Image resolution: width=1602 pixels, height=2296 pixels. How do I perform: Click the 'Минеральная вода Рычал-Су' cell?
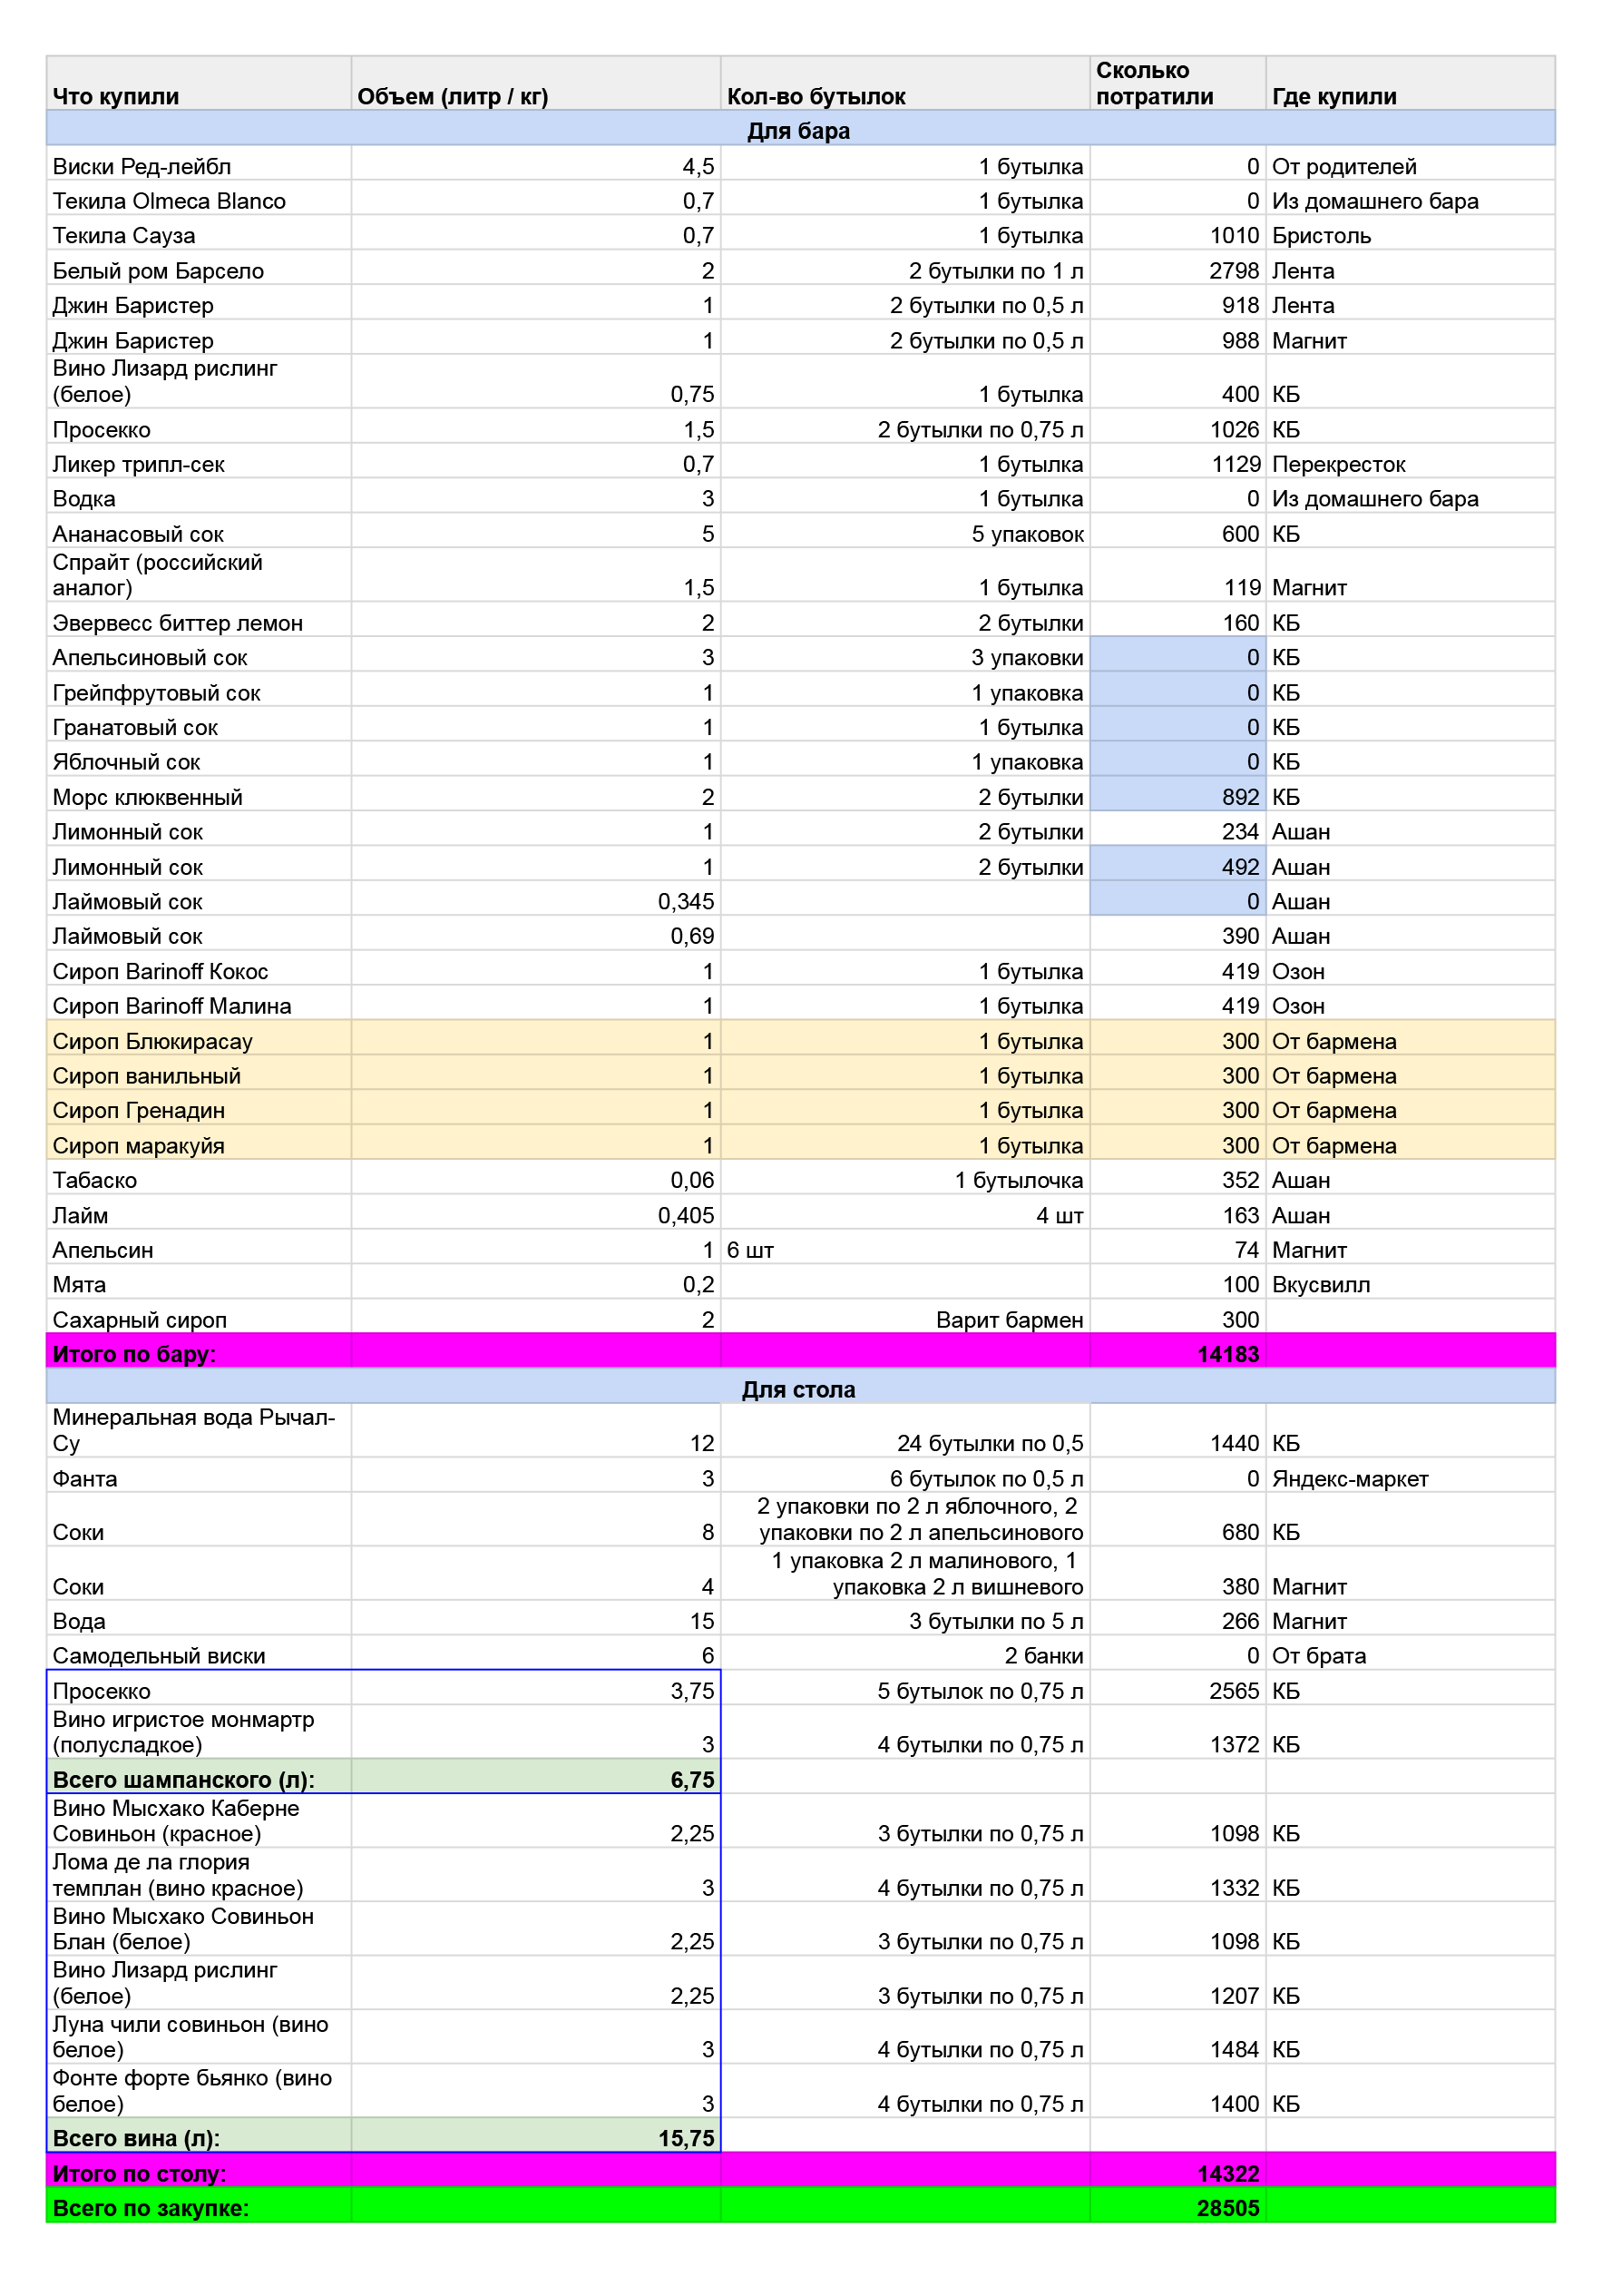coord(199,1430)
